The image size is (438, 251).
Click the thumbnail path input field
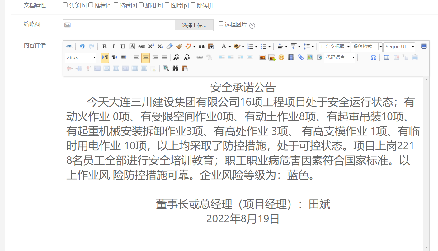tap(119, 25)
